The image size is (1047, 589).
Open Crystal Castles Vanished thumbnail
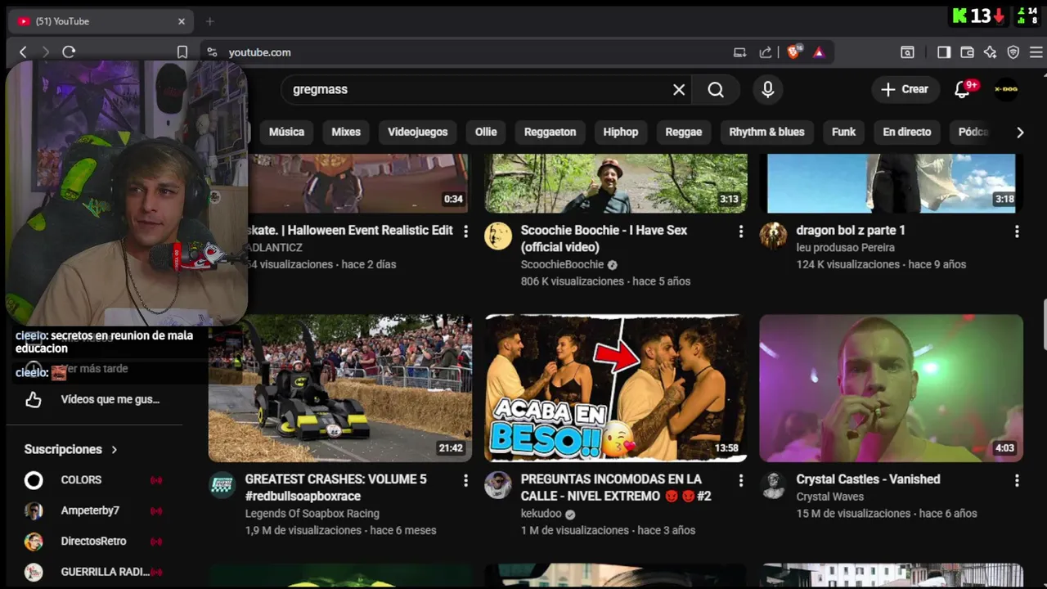[x=891, y=389]
